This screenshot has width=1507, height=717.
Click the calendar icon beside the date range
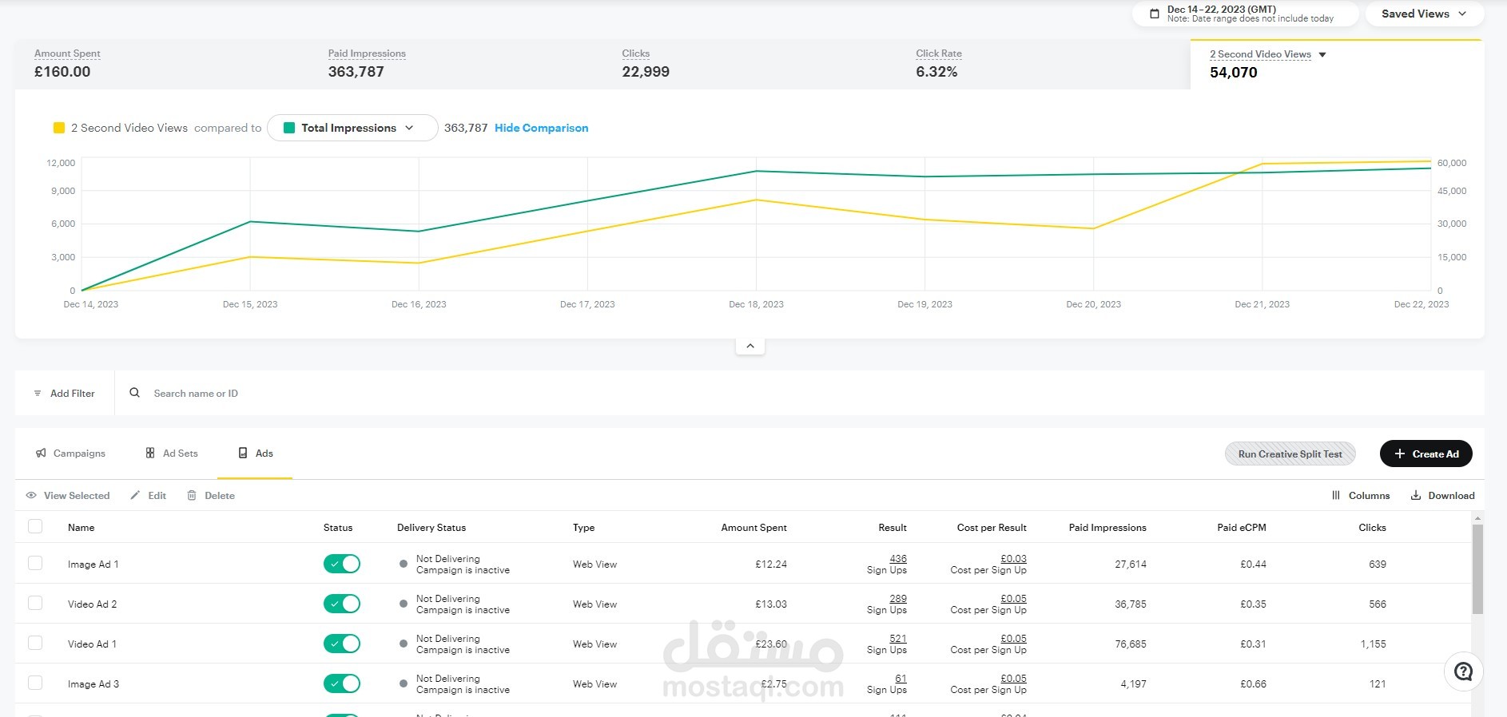(x=1154, y=14)
